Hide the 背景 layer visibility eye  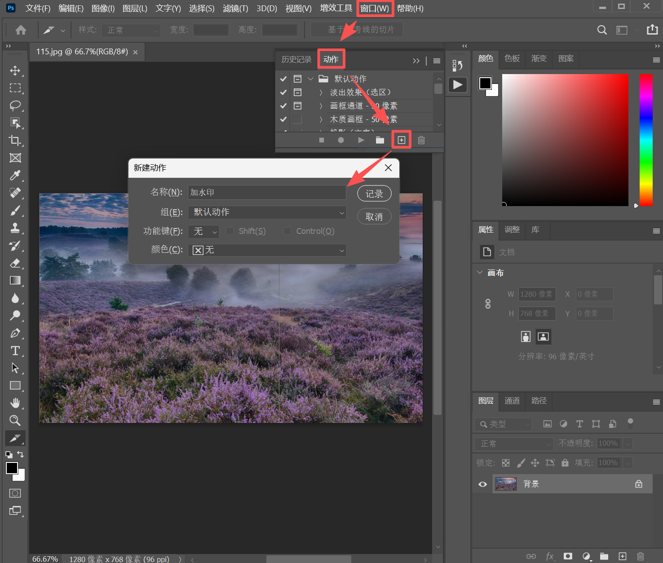483,484
